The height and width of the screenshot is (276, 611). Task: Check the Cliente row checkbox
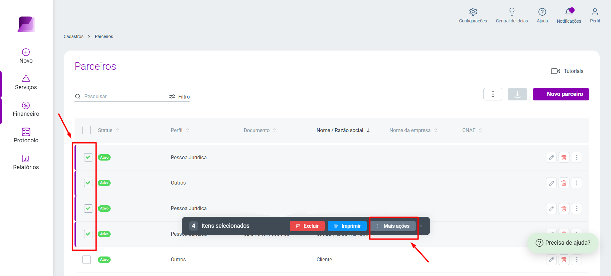(x=87, y=259)
